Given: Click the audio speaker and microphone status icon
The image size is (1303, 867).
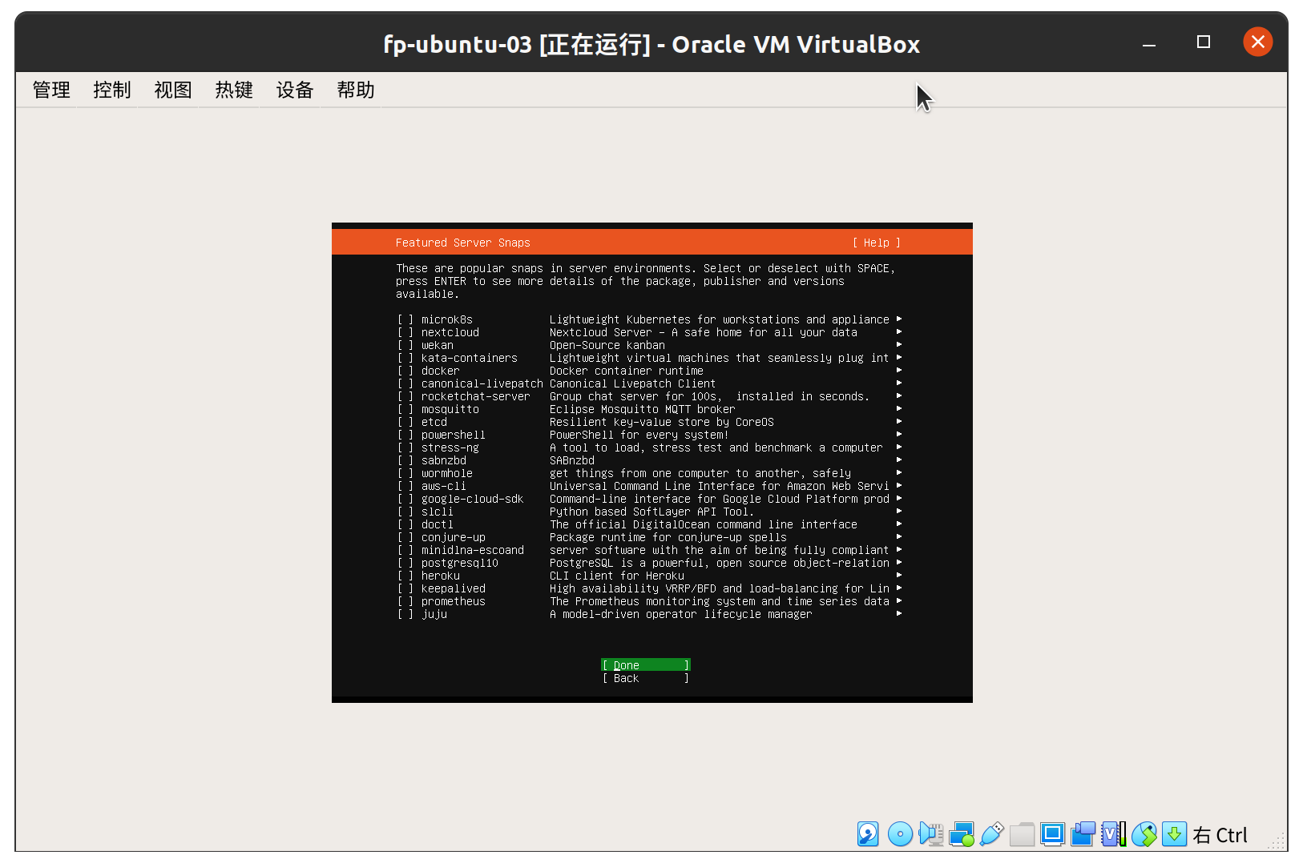Looking at the screenshot, I should pyautogui.click(x=930, y=834).
